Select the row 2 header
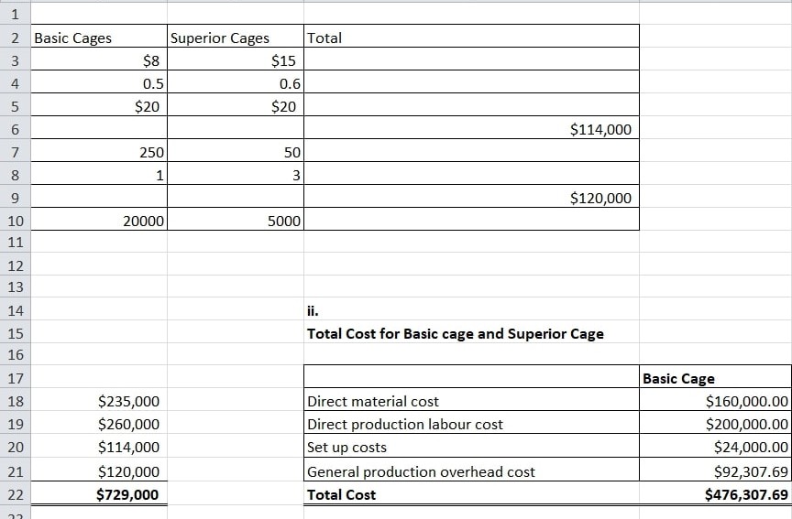Viewport: 792px width, 519px height. tap(15, 38)
